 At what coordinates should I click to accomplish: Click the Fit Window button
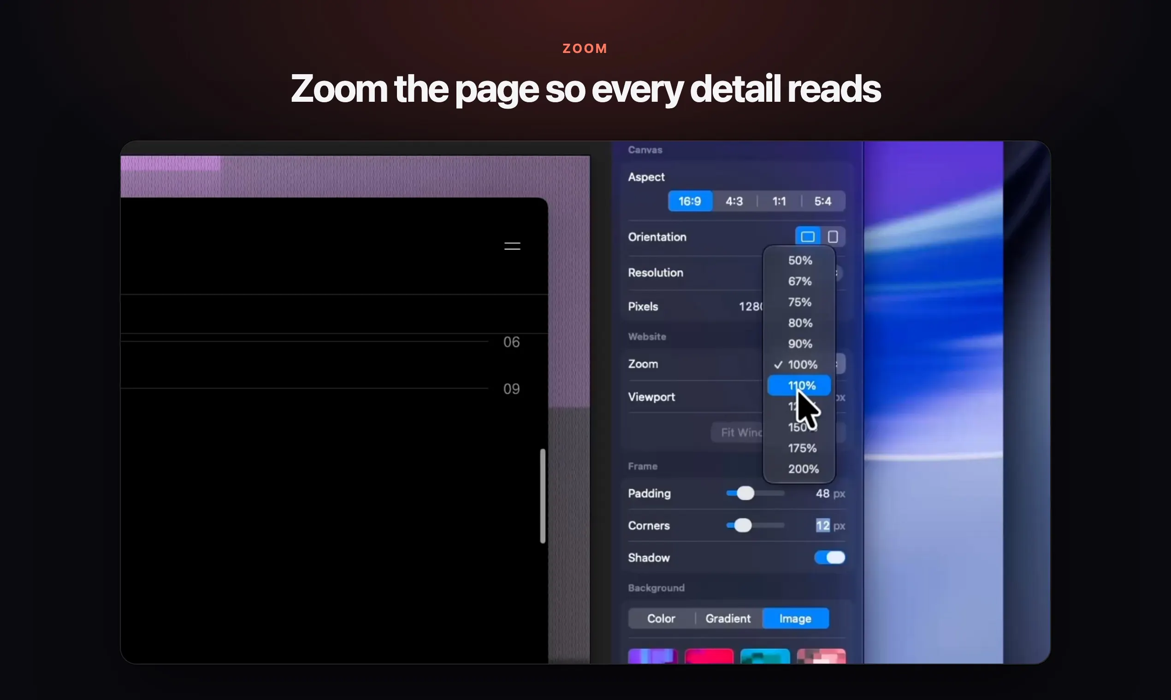(x=737, y=432)
